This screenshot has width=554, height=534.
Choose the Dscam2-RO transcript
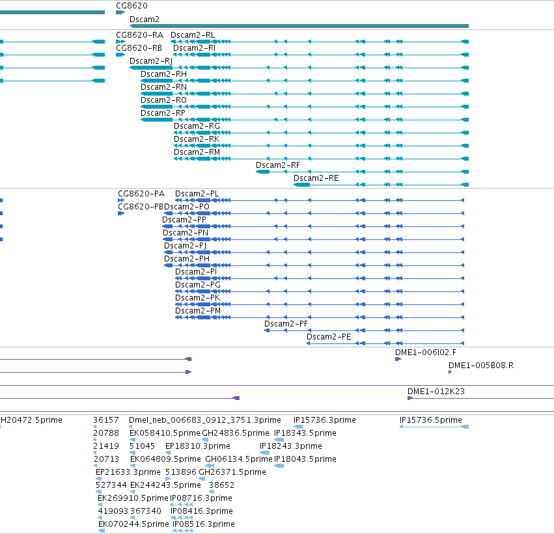pos(163,100)
